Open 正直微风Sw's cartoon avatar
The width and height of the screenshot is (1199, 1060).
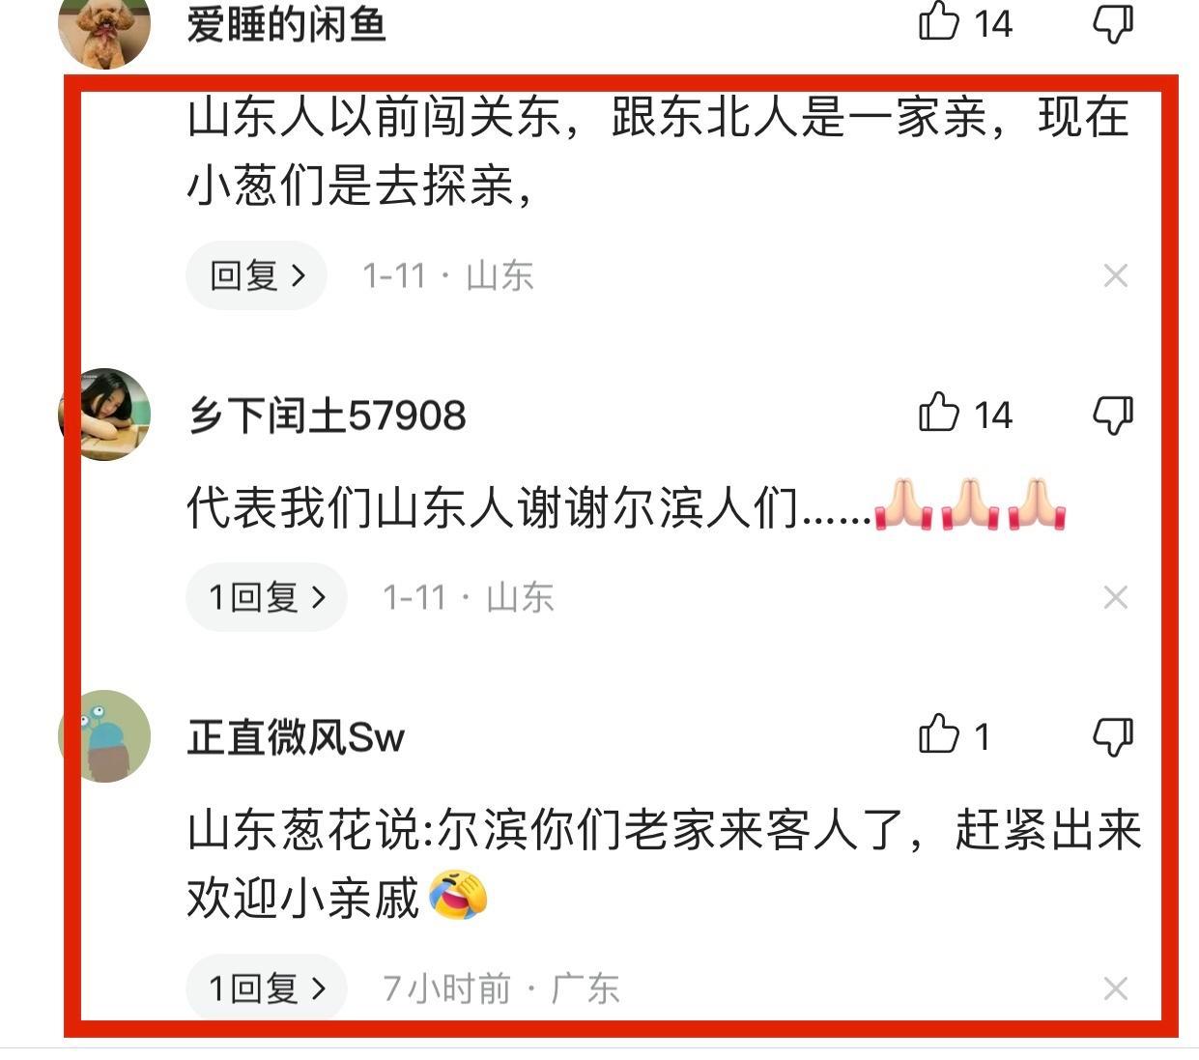(104, 736)
